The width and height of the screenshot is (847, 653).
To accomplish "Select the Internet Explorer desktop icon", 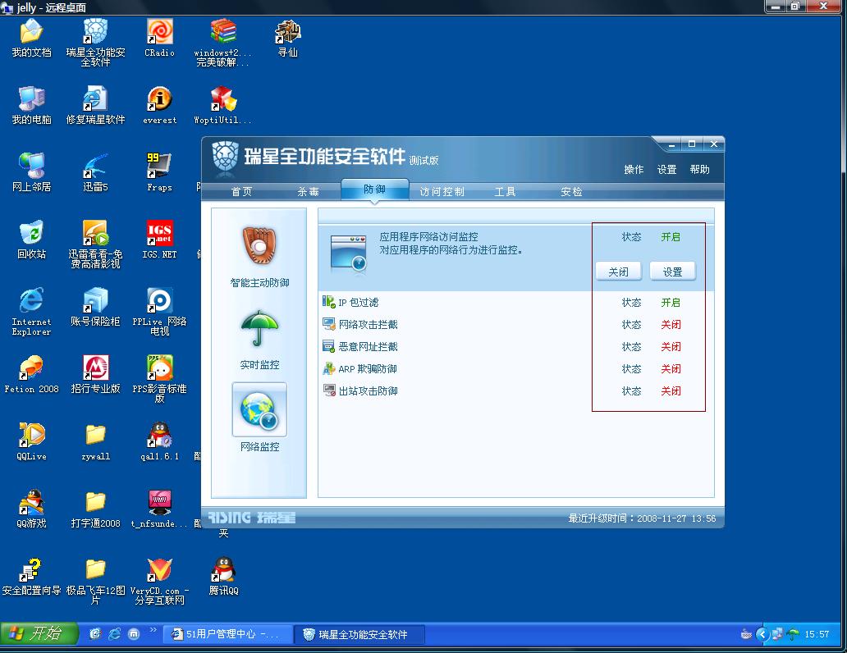I will (31, 300).
